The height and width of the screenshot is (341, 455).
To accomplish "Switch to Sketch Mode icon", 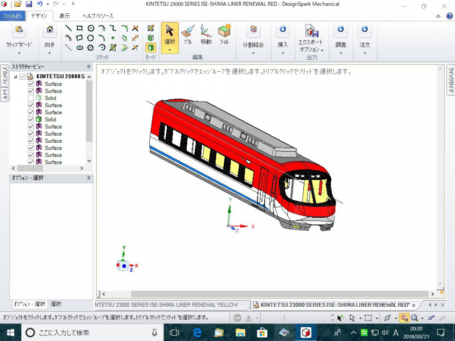I will point(151,28).
